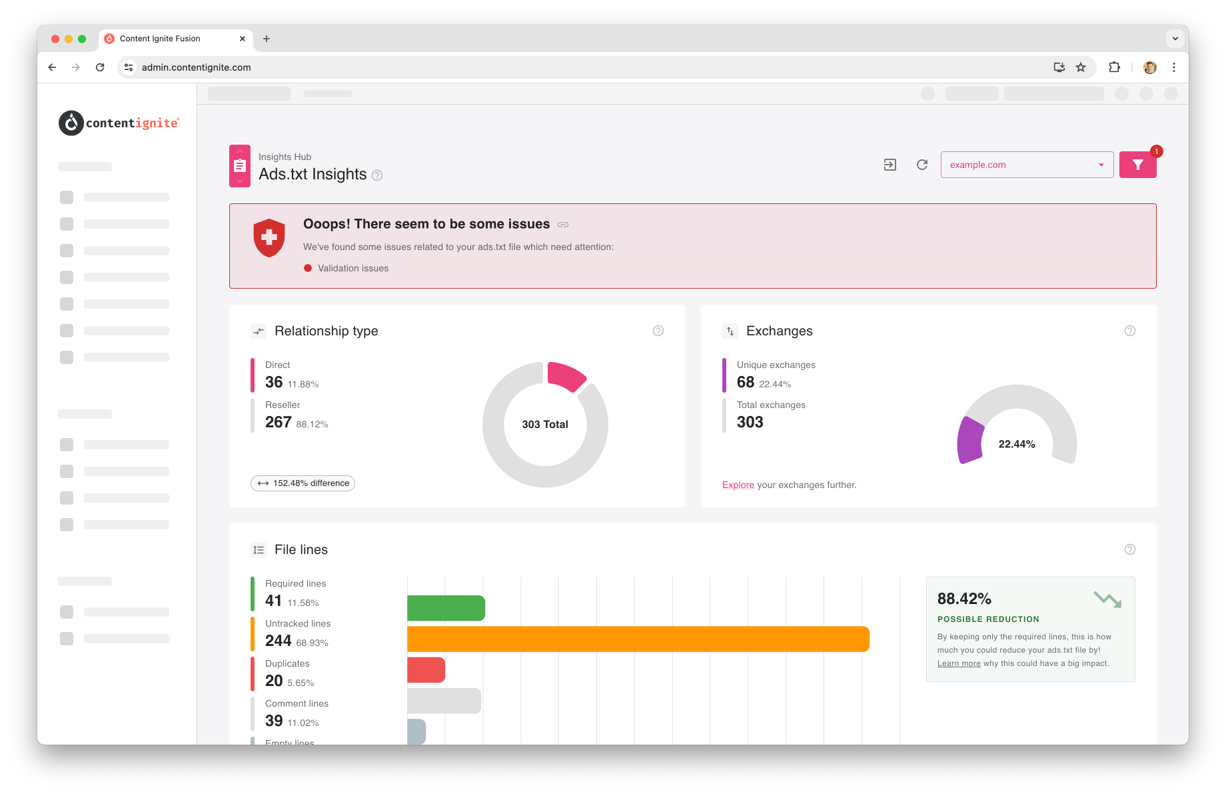Open the Exchanges card help icon

point(1130,331)
